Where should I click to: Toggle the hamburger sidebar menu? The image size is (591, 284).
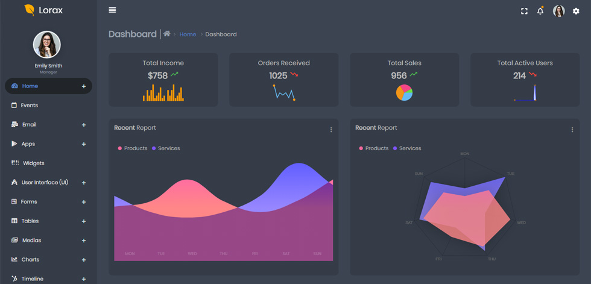112,10
